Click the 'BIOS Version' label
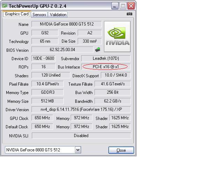The image size is (224, 179). click(x=17, y=50)
